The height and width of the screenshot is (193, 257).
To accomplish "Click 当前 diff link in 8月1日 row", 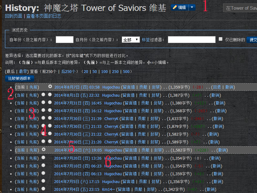I will 21,95.
